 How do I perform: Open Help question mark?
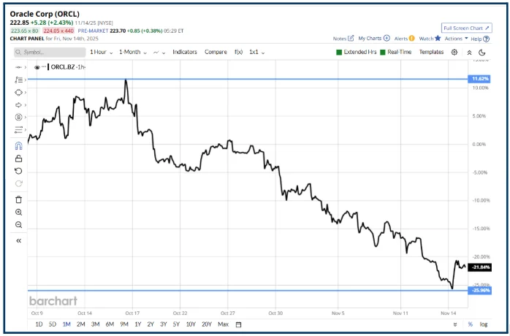click(486, 39)
